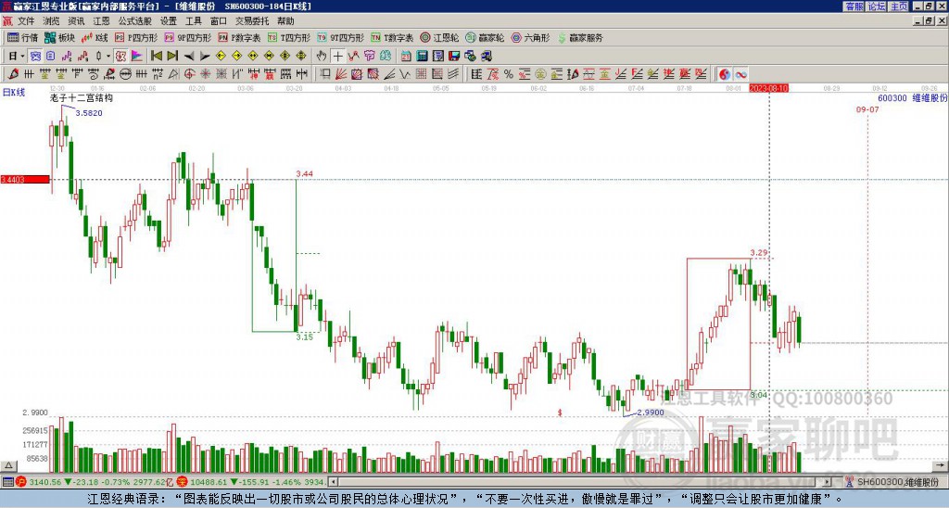Click the 论坛 button in title bar

pos(876,6)
